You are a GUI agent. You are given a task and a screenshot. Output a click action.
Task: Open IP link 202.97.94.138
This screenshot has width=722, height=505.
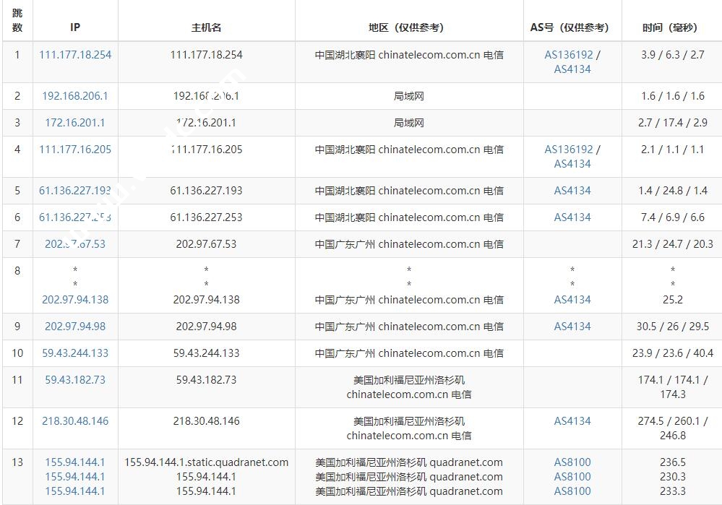(75, 300)
